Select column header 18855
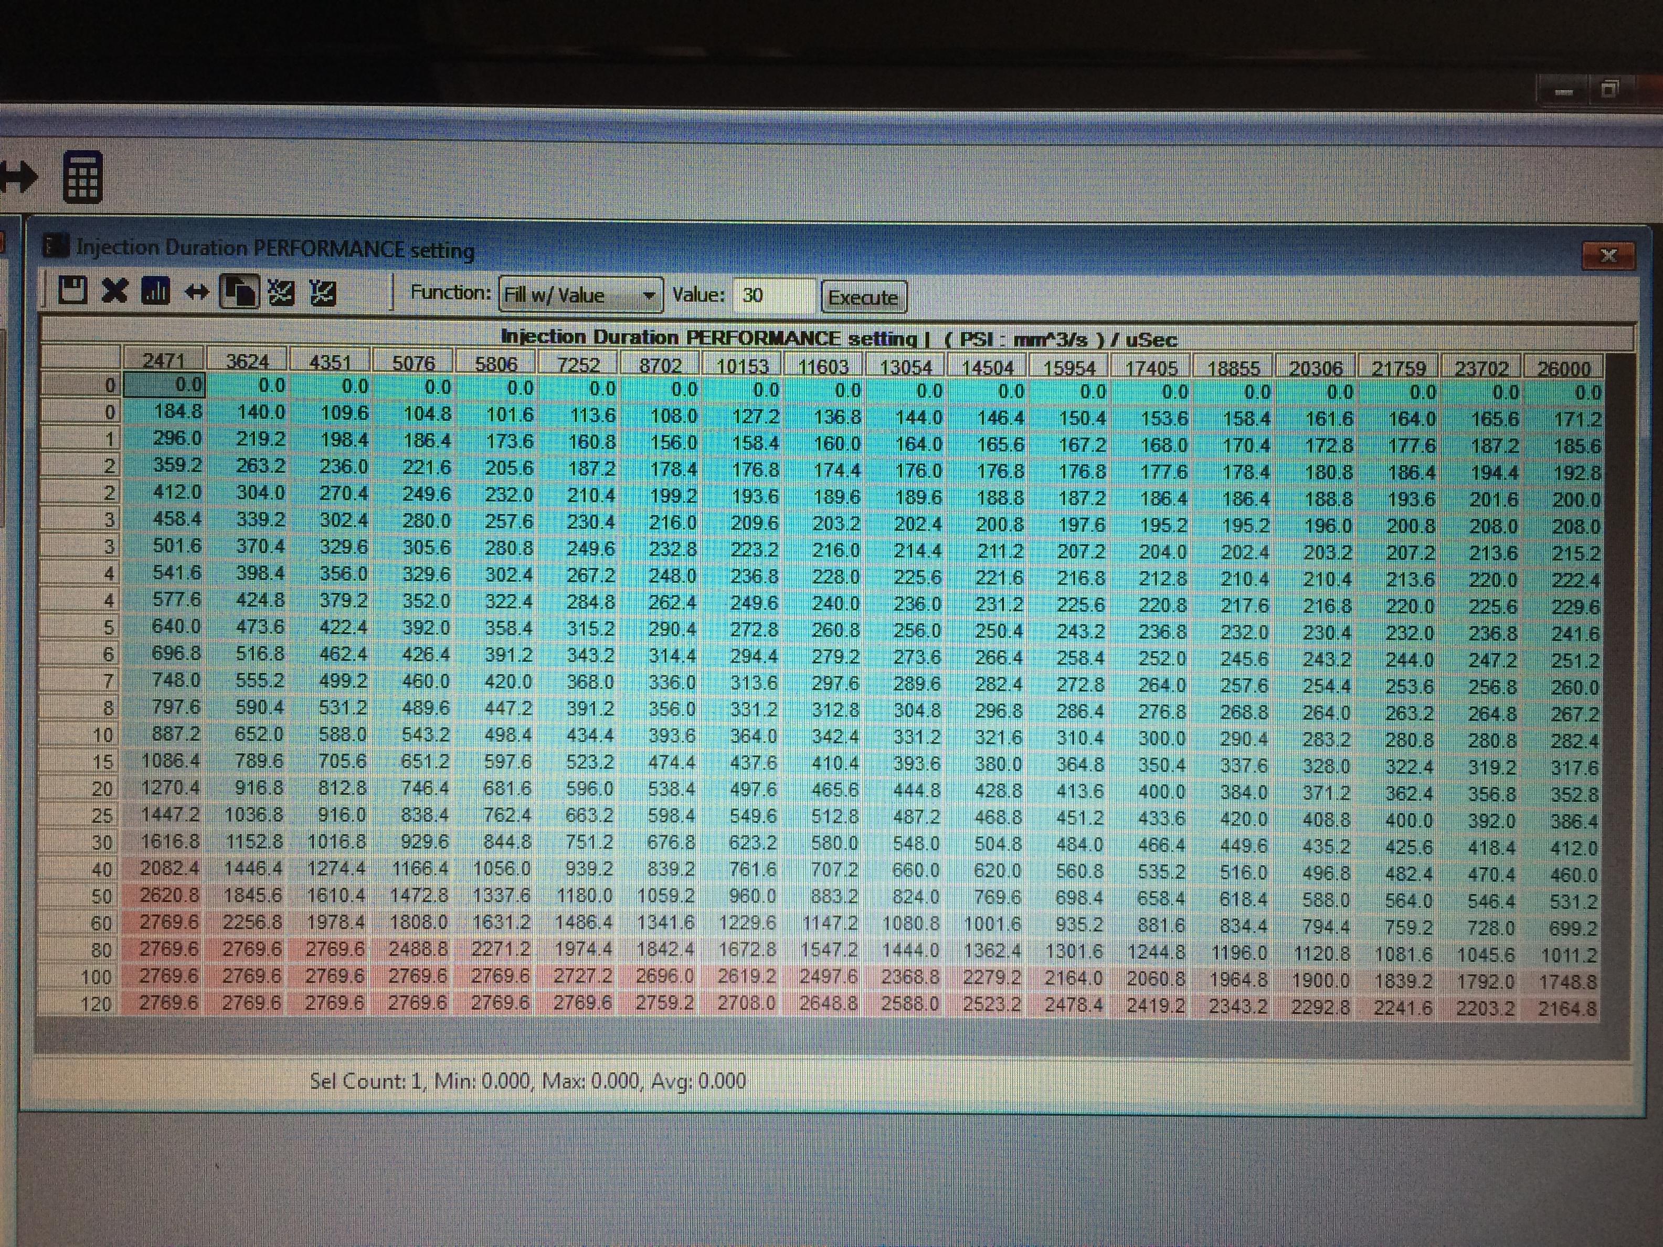 1234,368
